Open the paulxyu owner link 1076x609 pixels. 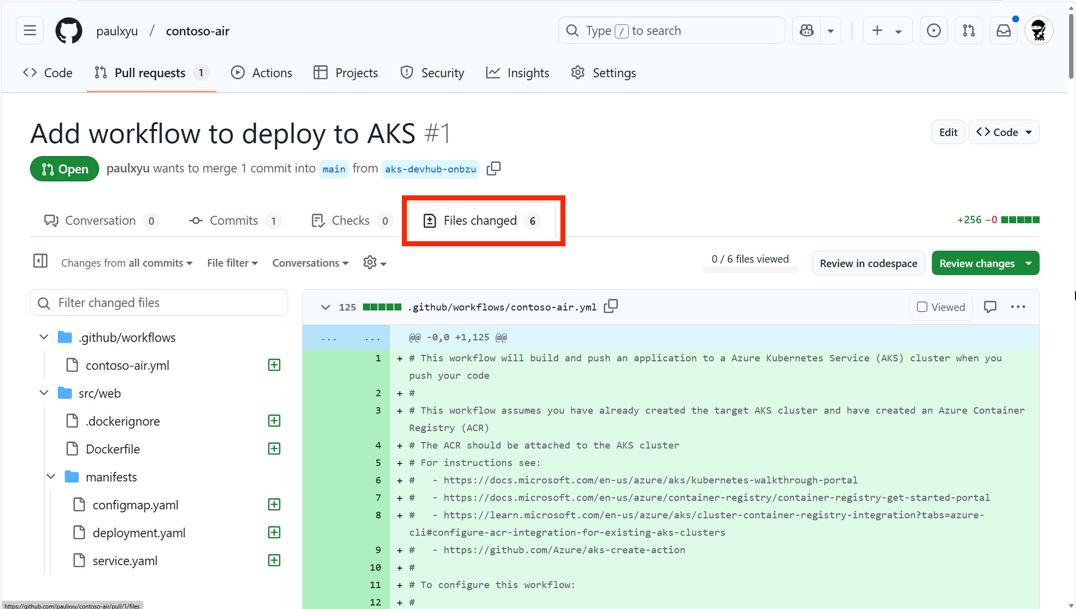[117, 31]
